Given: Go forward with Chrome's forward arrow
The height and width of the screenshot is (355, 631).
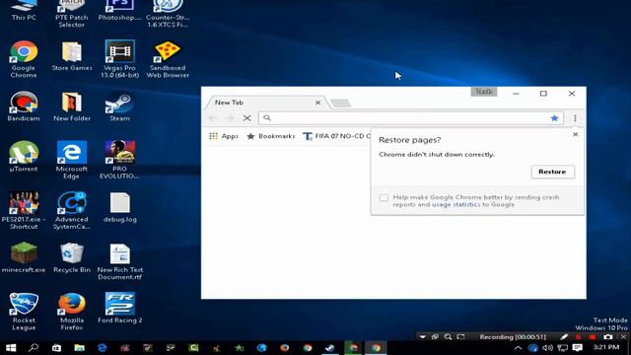Looking at the screenshot, I should [x=230, y=118].
